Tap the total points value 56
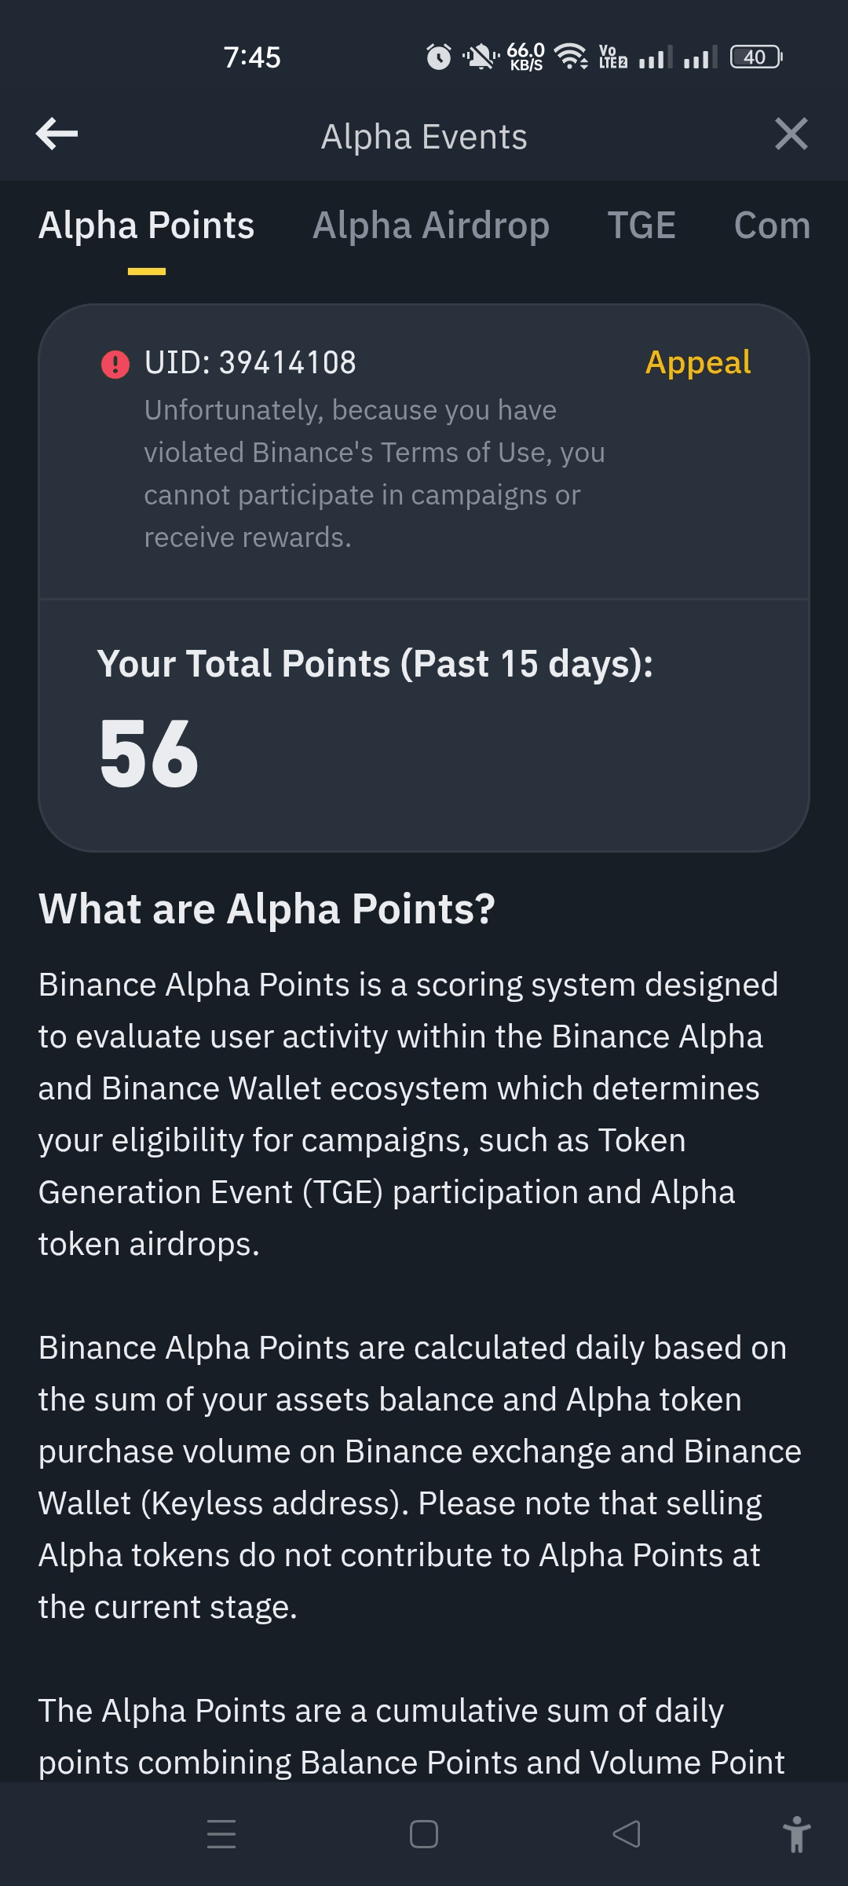848x1886 pixels. (x=149, y=754)
